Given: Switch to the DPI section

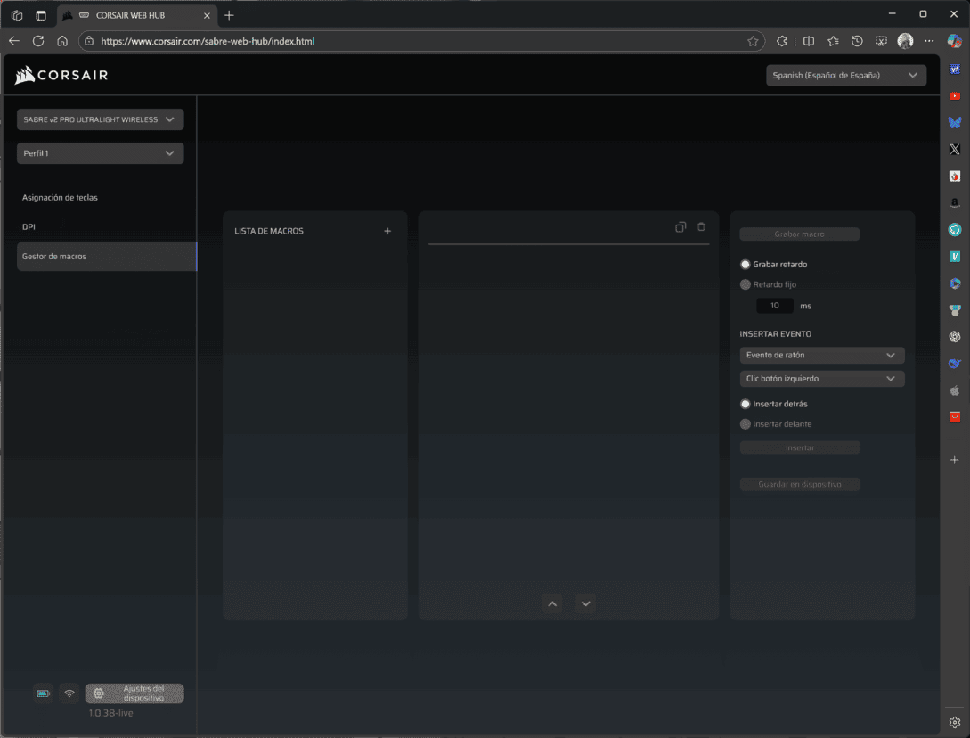Looking at the screenshot, I should [x=29, y=227].
